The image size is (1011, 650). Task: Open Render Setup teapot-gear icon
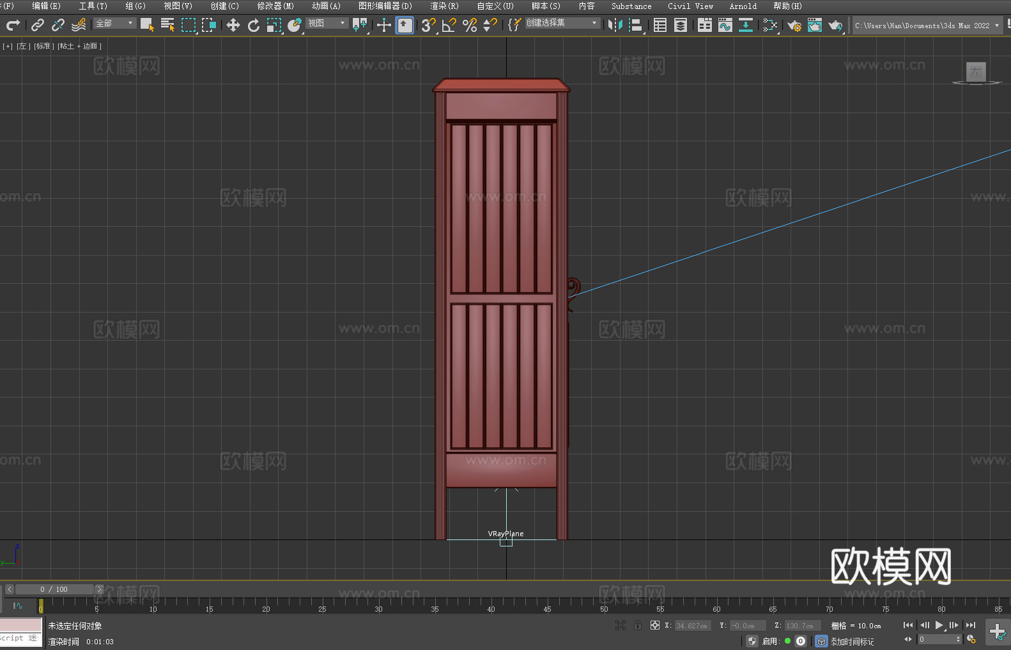point(794,25)
